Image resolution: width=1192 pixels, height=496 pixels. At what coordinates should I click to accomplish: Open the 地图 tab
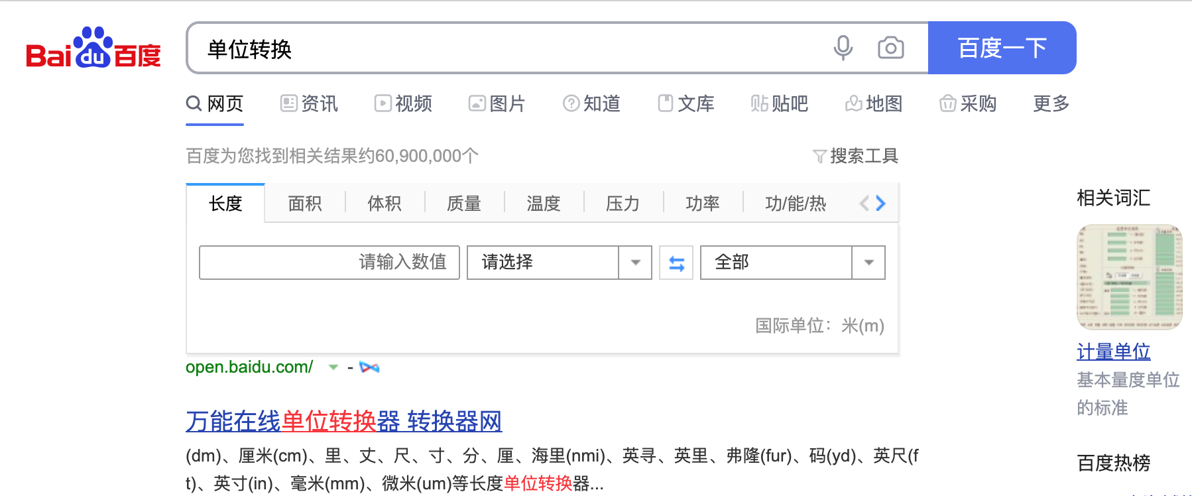pyautogui.click(x=874, y=103)
